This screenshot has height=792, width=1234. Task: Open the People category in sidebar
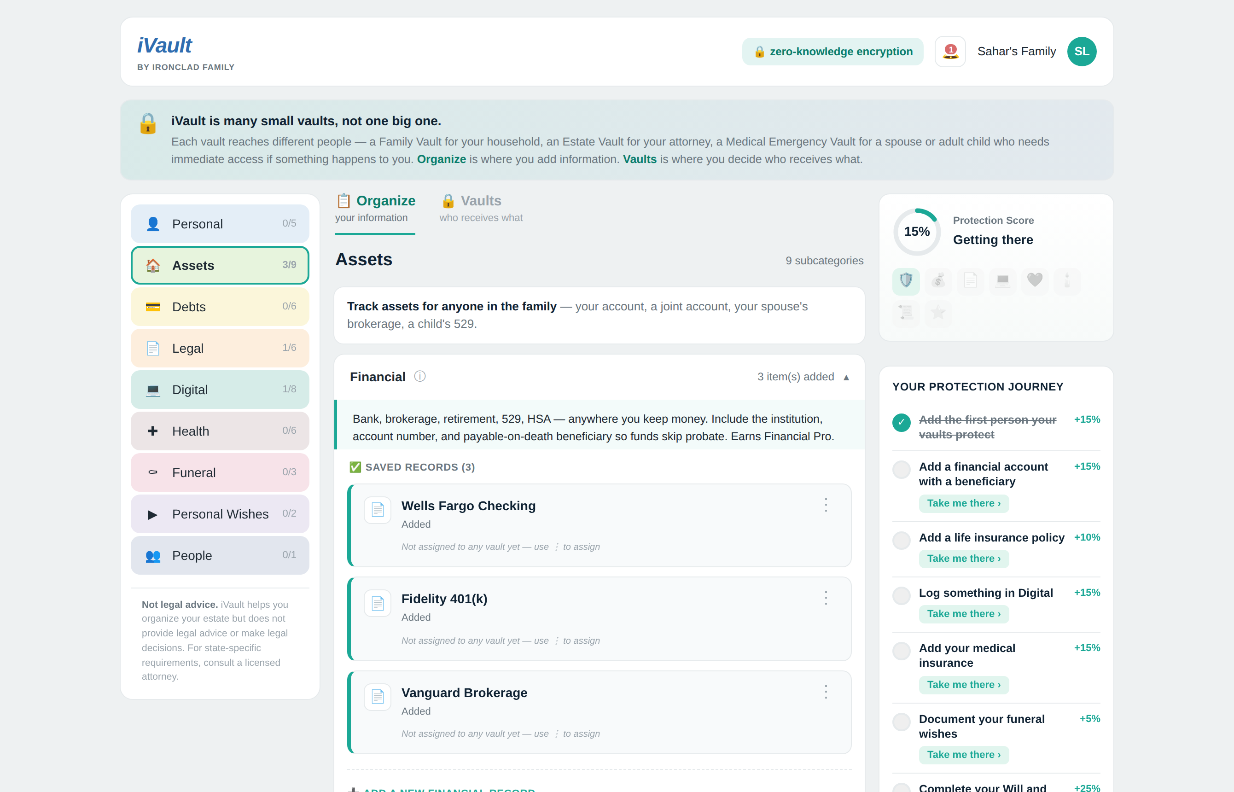point(220,555)
